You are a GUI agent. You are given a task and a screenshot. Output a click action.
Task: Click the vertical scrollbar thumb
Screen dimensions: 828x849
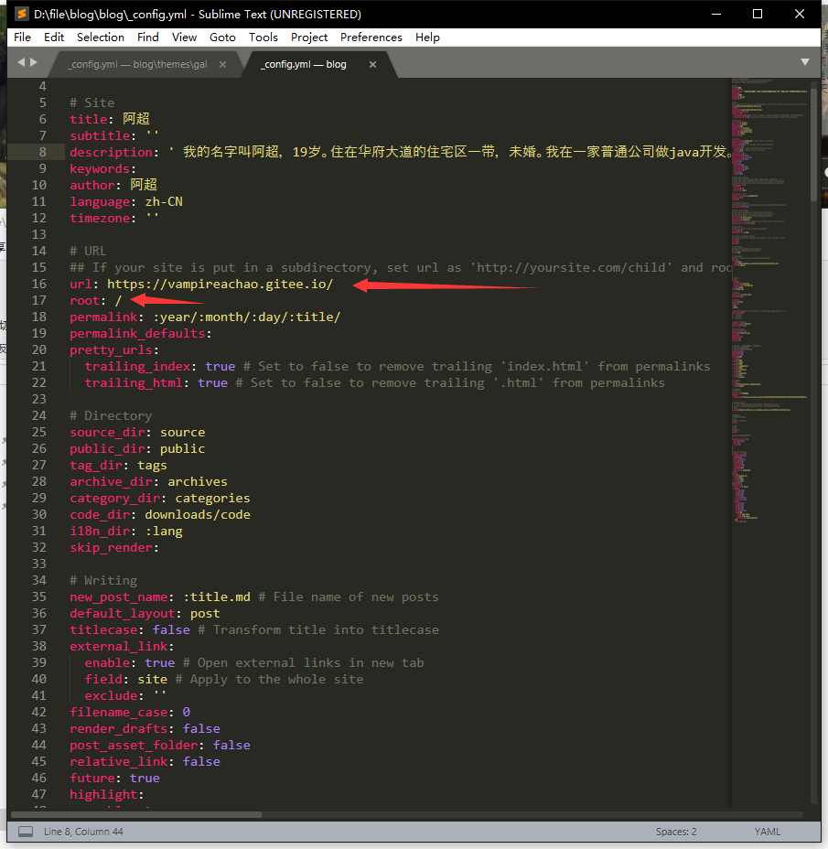click(814, 137)
